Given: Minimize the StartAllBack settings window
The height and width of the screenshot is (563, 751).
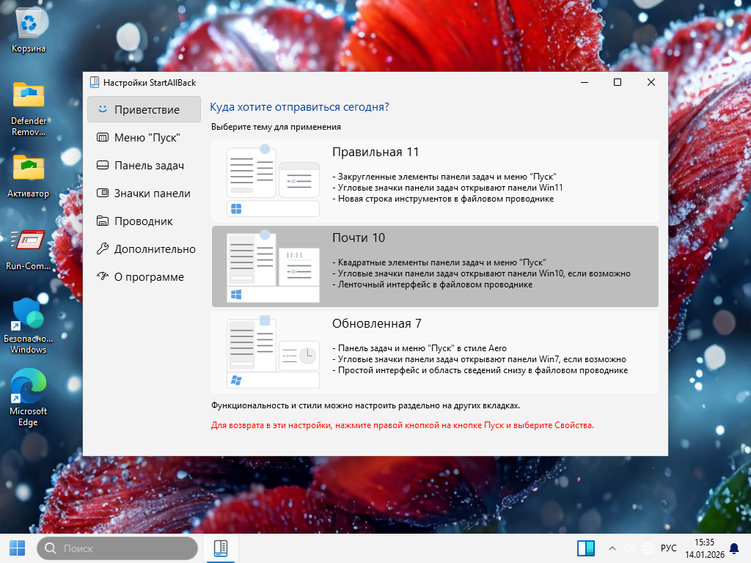Looking at the screenshot, I should [585, 82].
